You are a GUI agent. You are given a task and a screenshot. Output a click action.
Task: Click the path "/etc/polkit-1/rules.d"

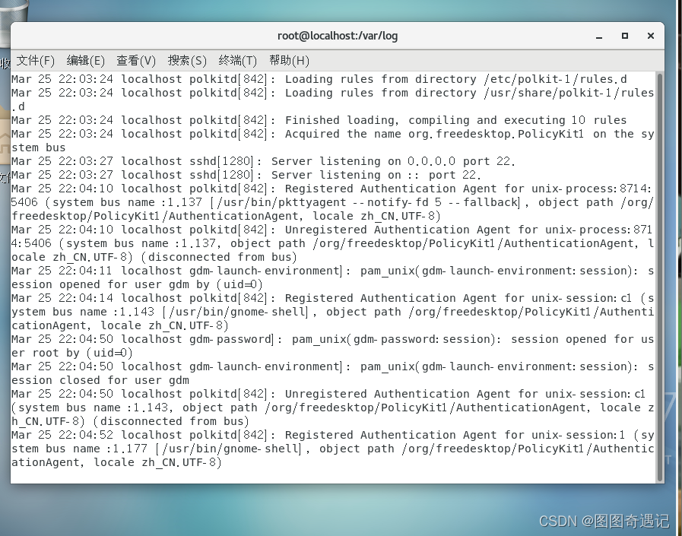[x=556, y=79]
